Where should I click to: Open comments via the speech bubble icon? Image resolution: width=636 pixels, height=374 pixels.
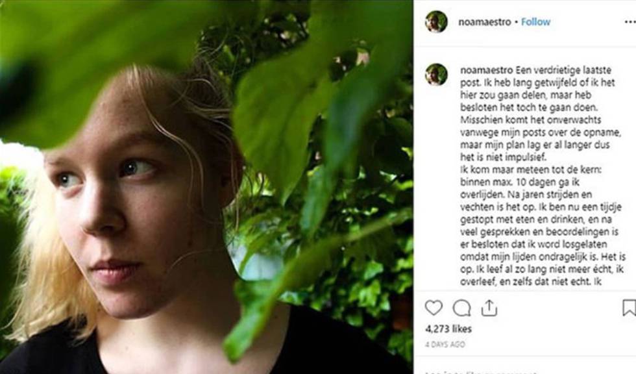tap(461, 308)
